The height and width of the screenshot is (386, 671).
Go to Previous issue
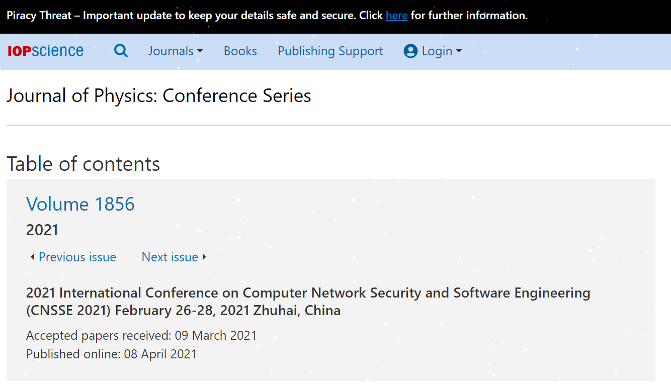(77, 257)
